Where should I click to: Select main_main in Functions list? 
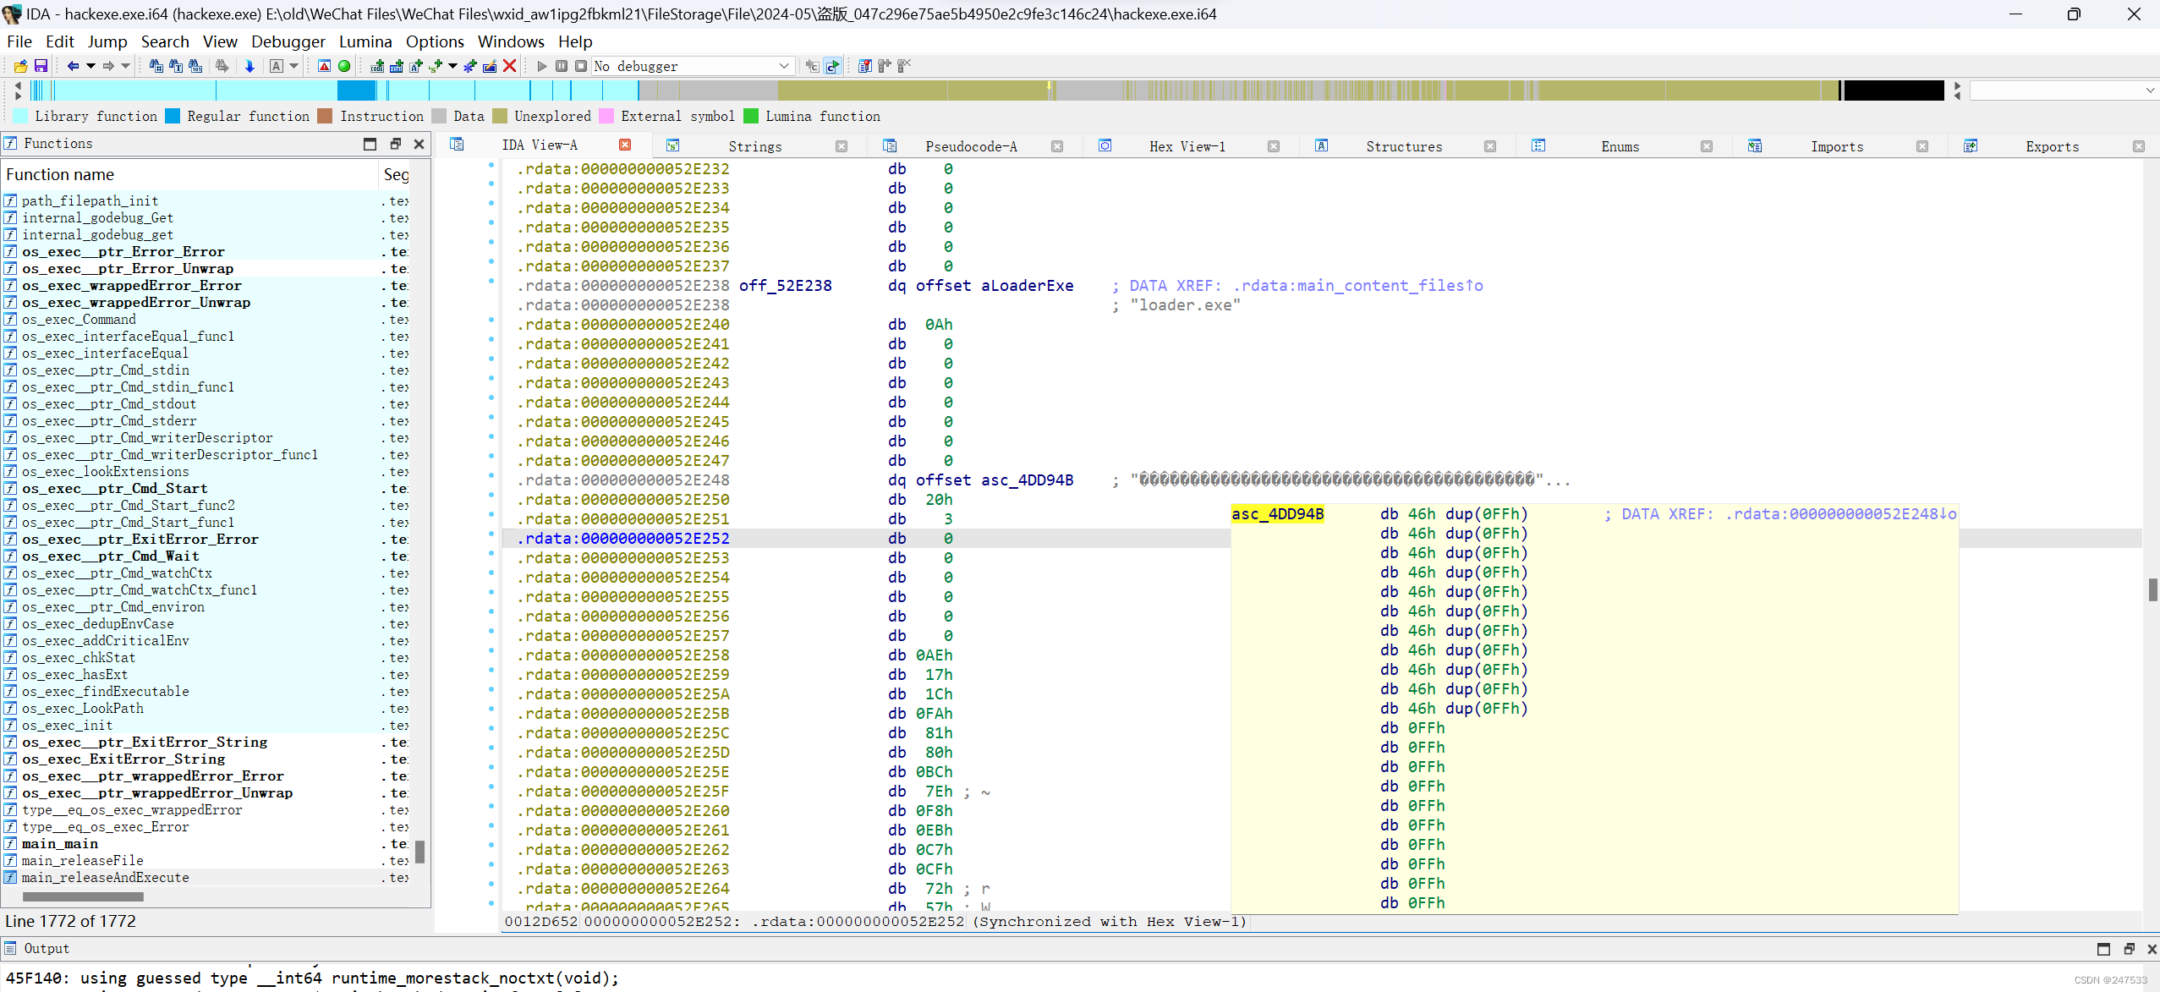(60, 843)
